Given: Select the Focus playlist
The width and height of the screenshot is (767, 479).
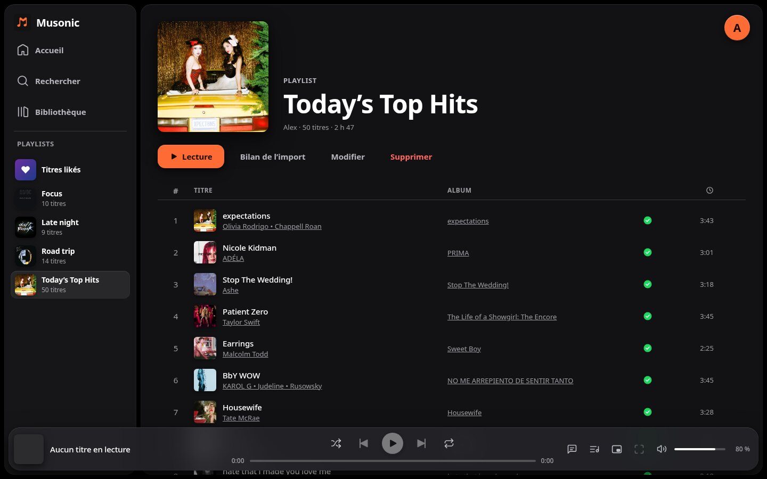Looking at the screenshot, I should 70,199.
